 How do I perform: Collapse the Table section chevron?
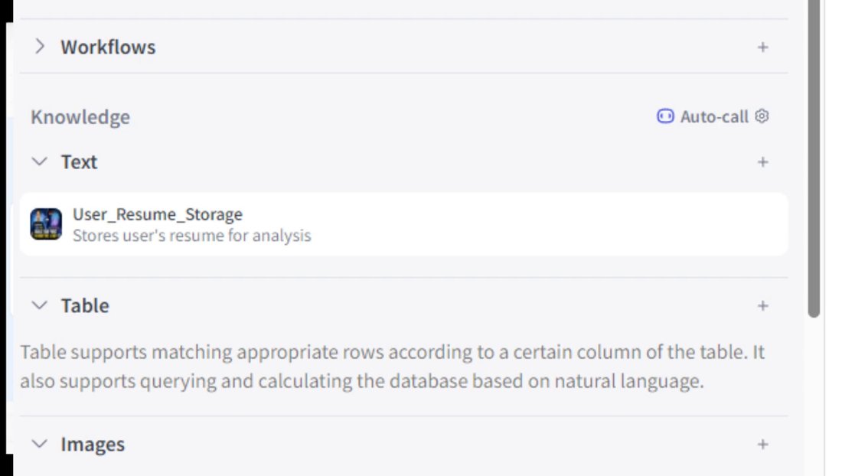pyautogui.click(x=39, y=305)
